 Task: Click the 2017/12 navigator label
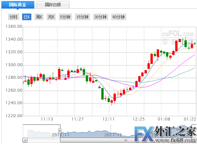(x=113, y=135)
